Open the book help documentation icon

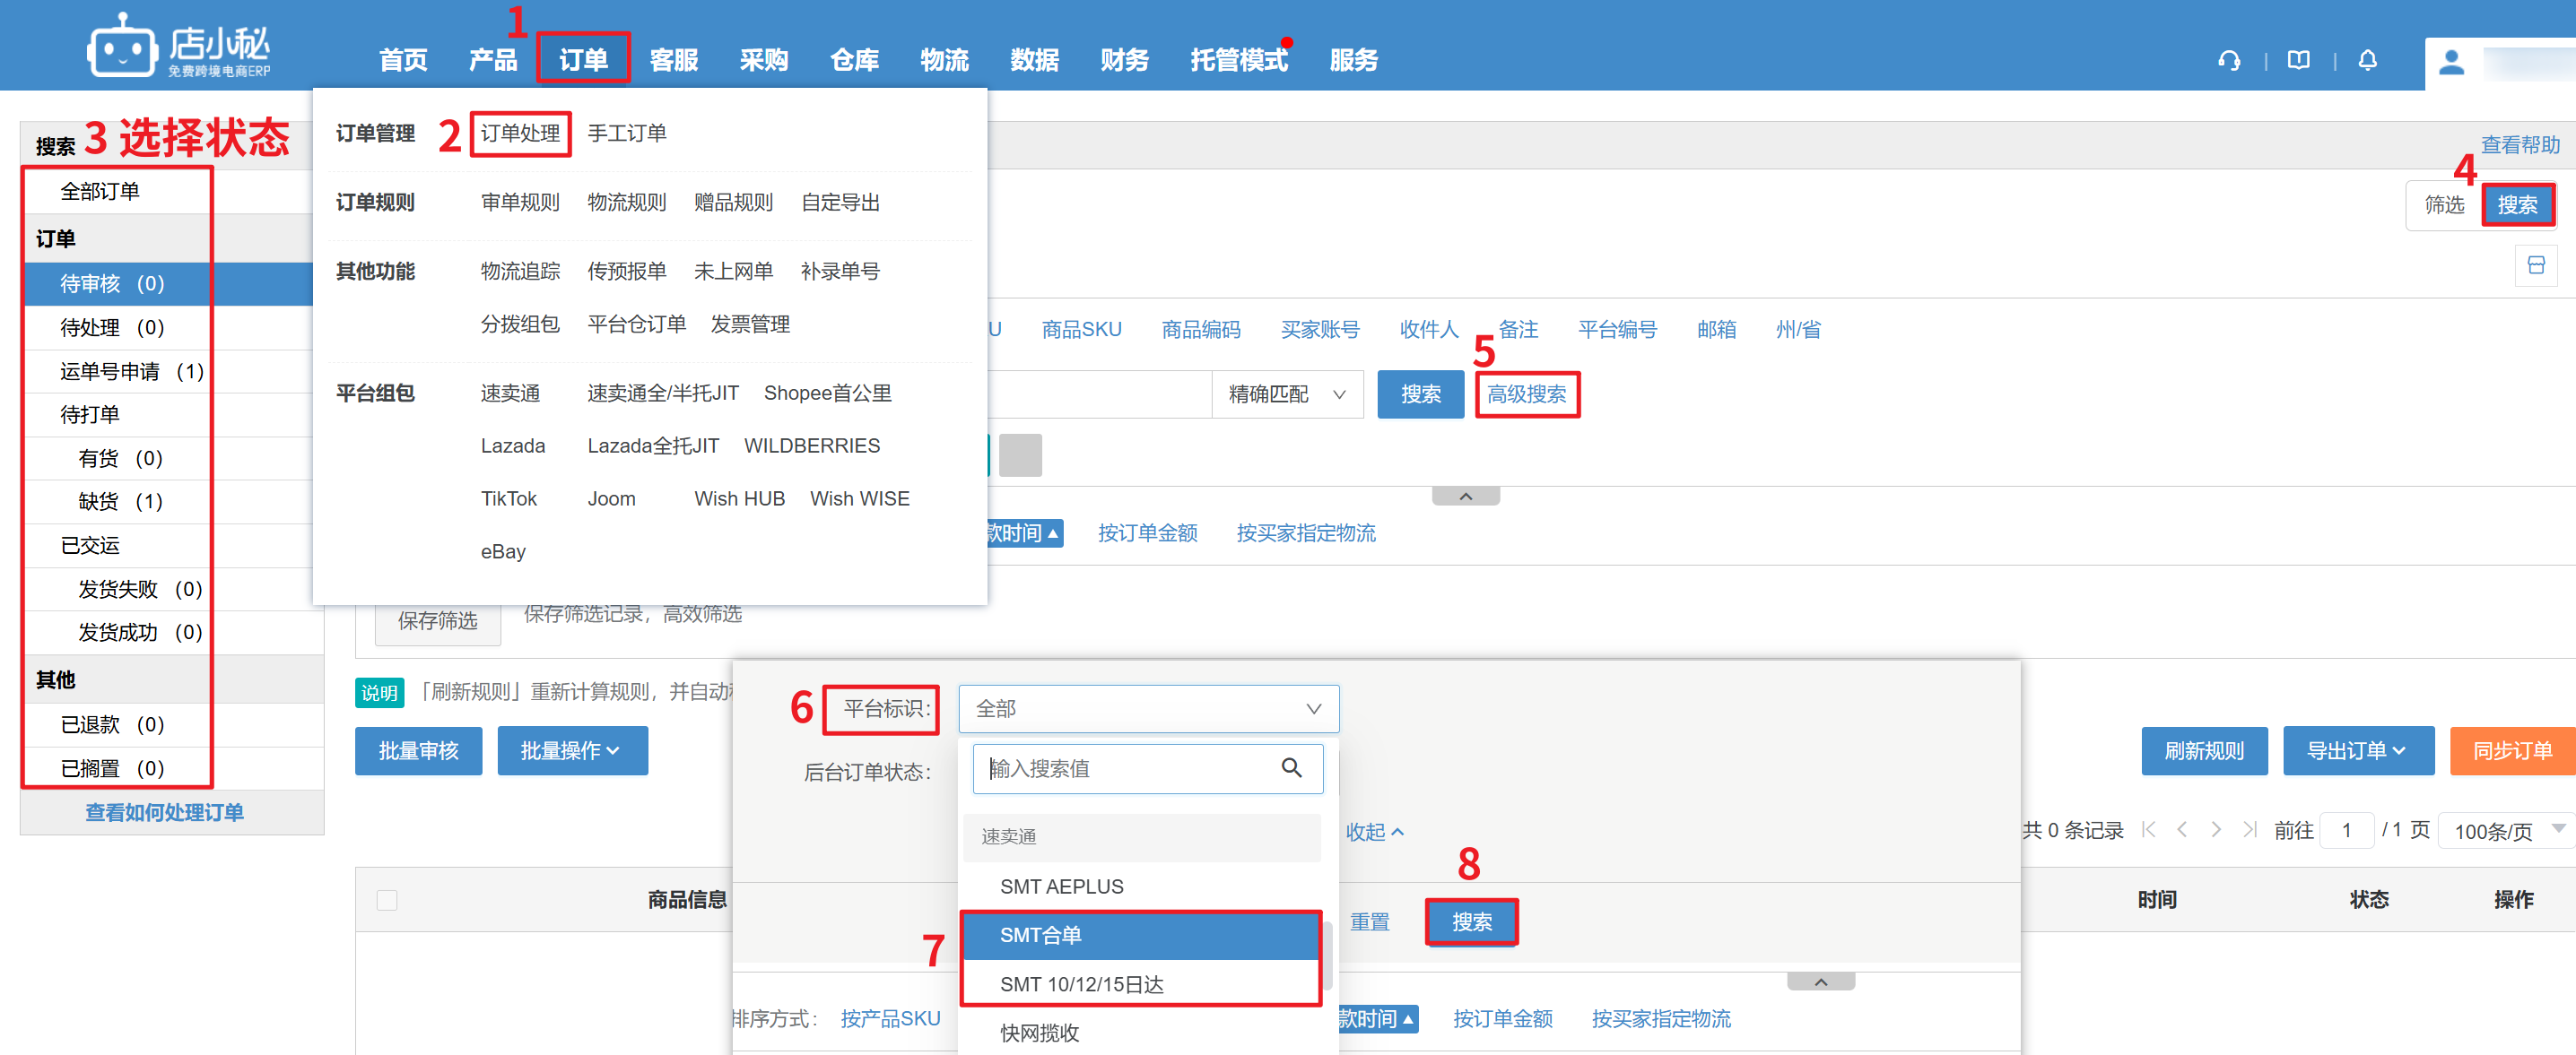pos(2298,61)
